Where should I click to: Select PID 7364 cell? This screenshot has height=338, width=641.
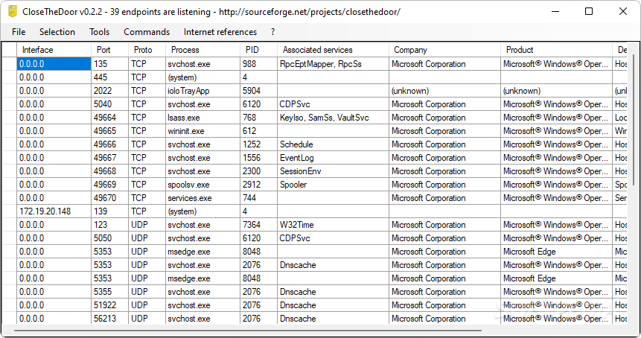pyautogui.click(x=258, y=225)
